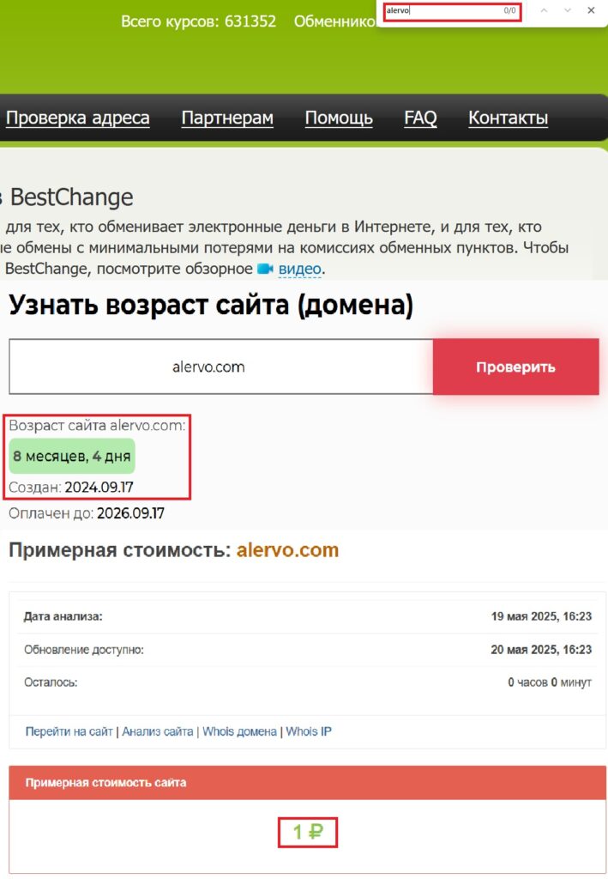
Task: Click the next match arrow in find bar
Action: [x=567, y=10]
